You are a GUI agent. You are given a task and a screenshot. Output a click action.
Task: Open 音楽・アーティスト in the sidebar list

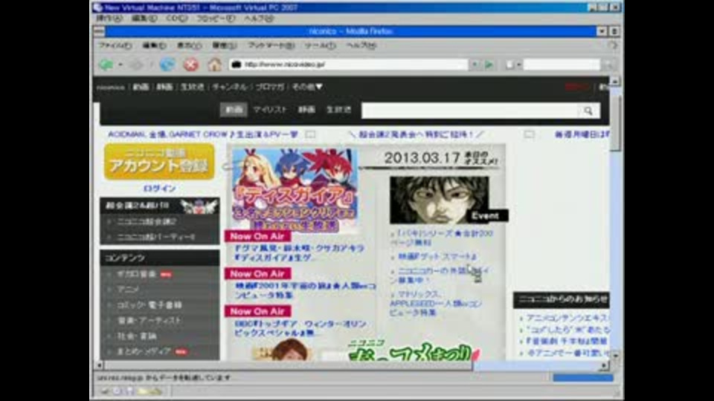click(x=149, y=321)
